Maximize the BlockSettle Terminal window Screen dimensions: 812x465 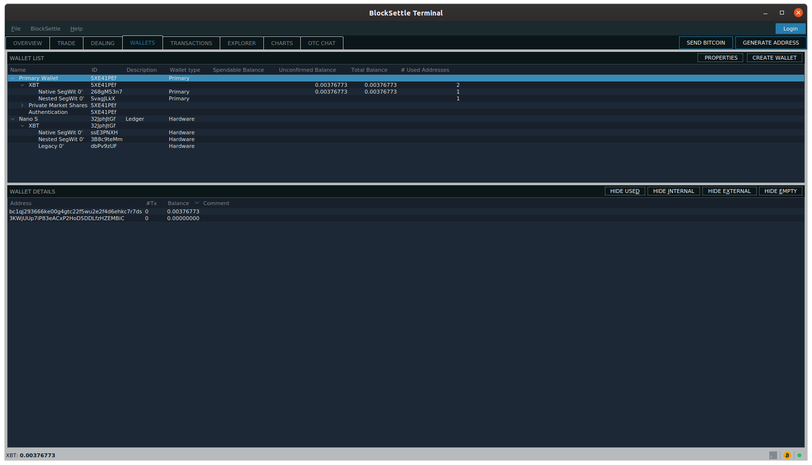click(x=782, y=13)
